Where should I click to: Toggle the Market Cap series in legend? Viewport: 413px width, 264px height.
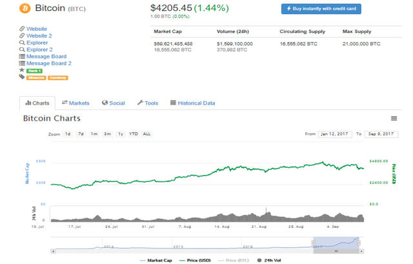coord(156,260)
